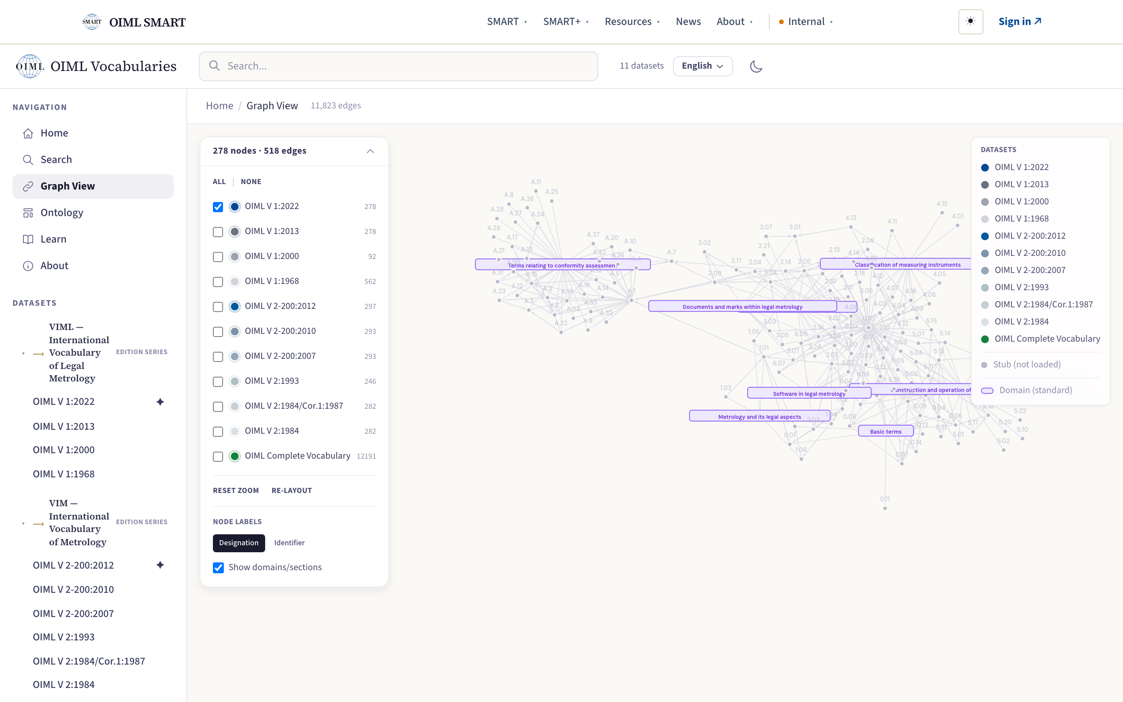Click the OIML Vocabularies globe logo

coord(30,66)
